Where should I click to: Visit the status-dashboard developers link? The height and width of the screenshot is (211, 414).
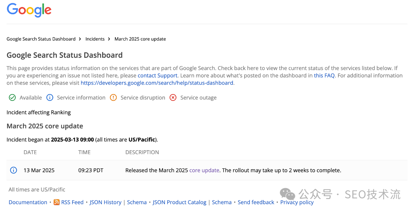pyautogui.click(x=157, y=83)
